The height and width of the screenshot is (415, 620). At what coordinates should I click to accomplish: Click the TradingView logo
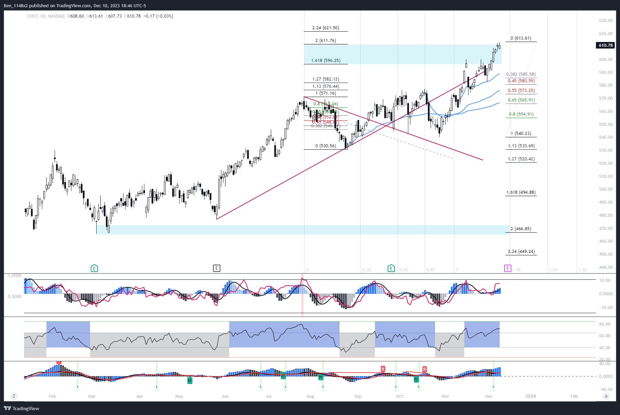[x=21, y=408]
